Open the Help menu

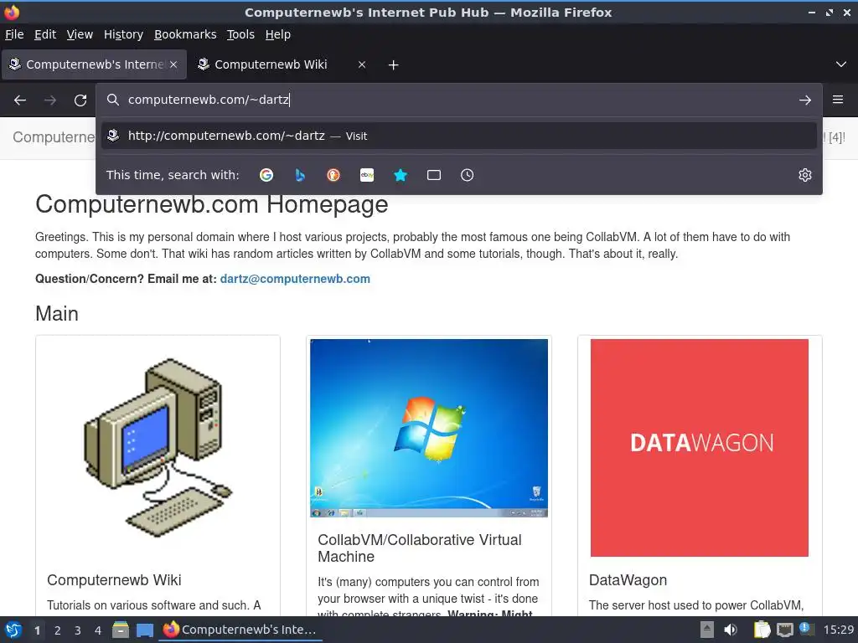pos(278,34)
